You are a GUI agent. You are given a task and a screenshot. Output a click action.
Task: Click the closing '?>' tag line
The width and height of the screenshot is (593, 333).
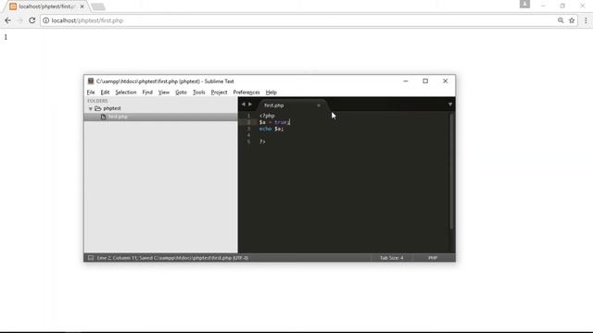click(262, 142)
